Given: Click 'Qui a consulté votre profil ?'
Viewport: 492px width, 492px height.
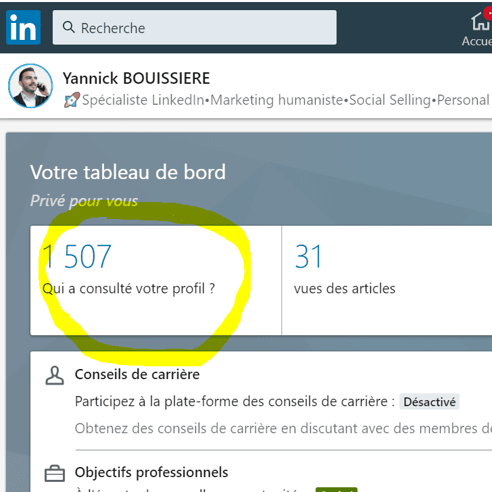Looking at the screenshot, I should (x=128, y=289).
